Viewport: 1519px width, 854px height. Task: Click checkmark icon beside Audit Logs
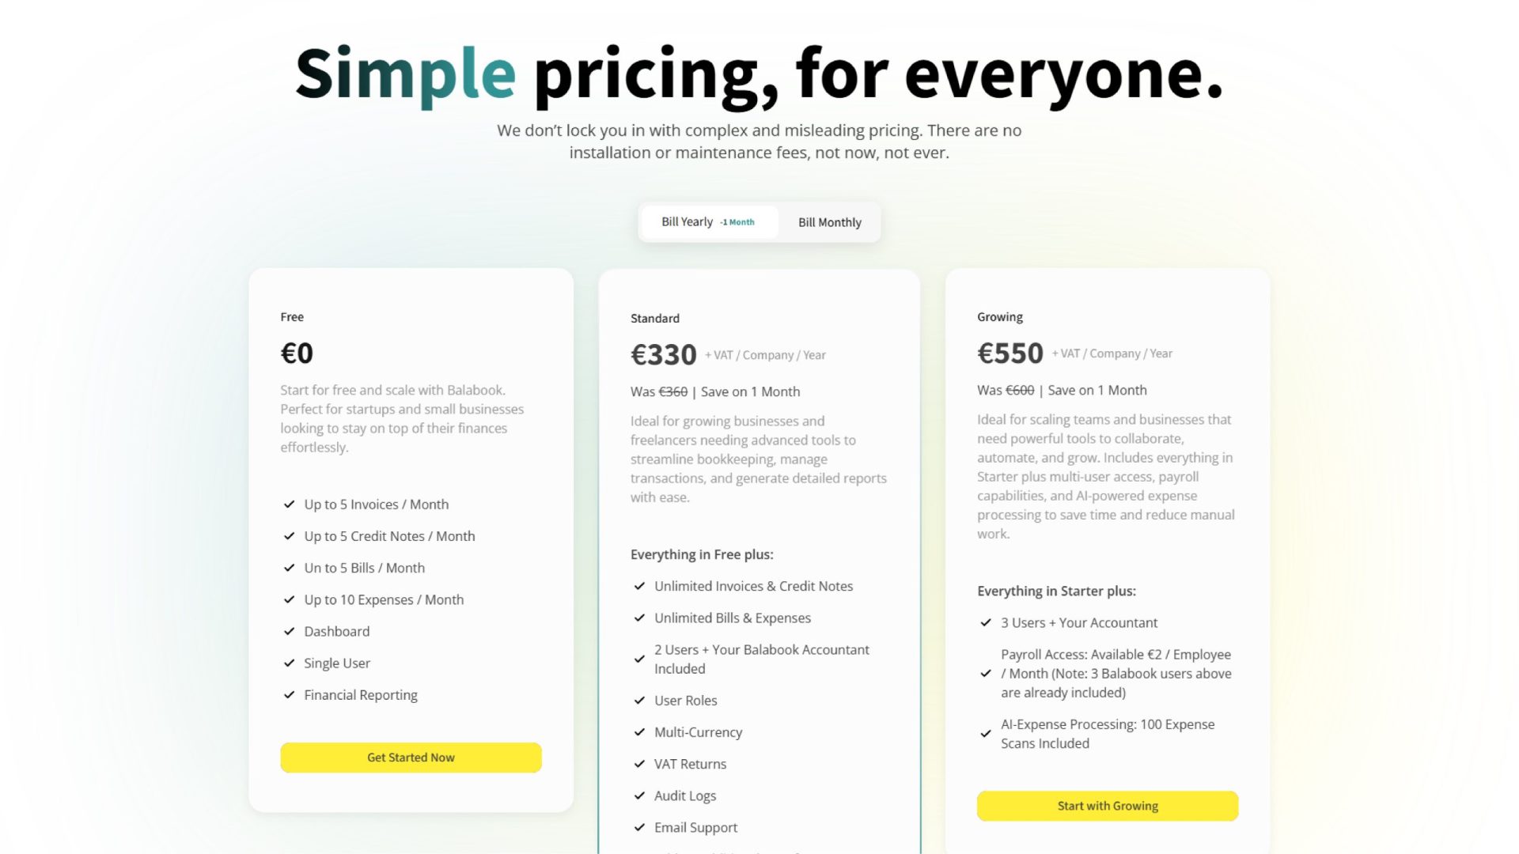(639, 796)
